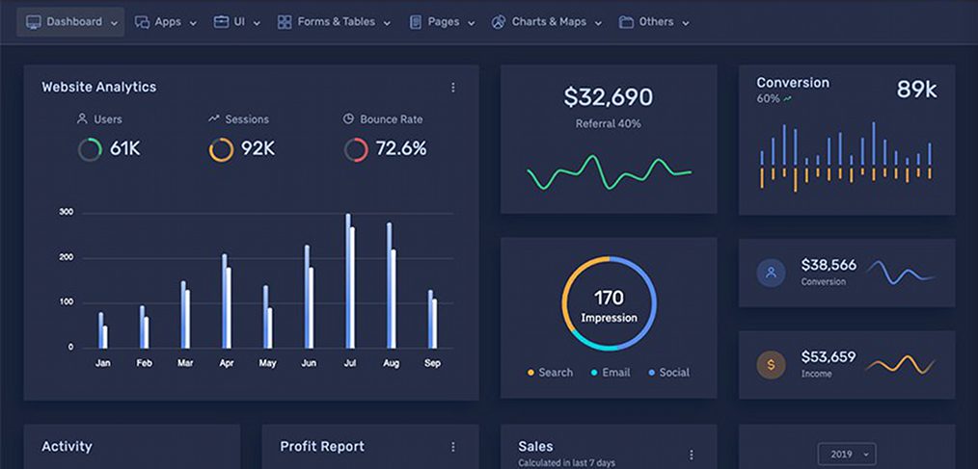This screenshot has height=469, width=978.
Task: Click the $53,659 Income dollar icon
Action: [772, 365]
